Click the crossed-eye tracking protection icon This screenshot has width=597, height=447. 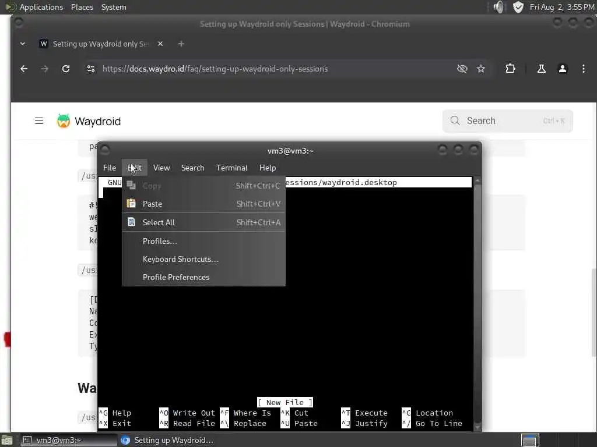pyautogui.click(x=462, y=69)
